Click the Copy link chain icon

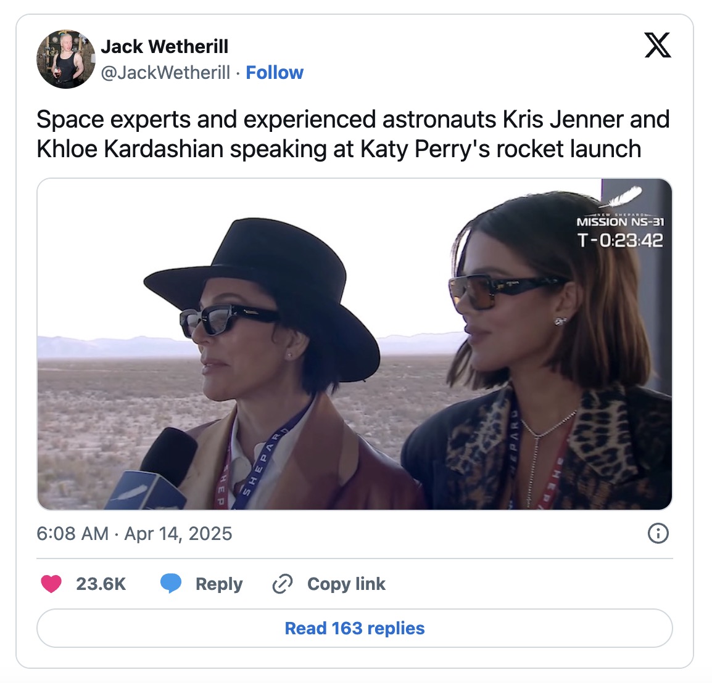tap(283, 584)
